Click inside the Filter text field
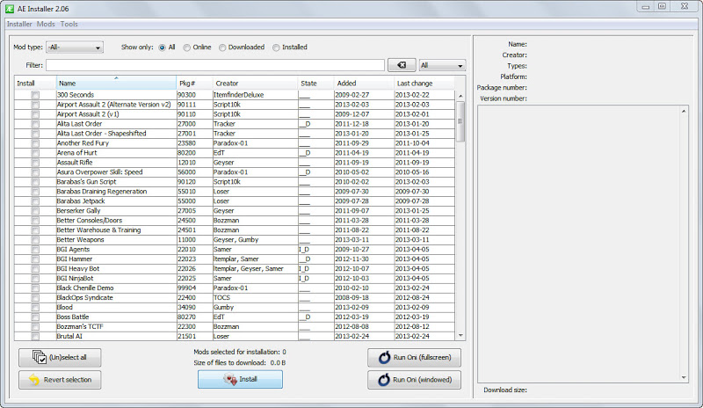The image size is (703, 408). (x=214, y=65)
